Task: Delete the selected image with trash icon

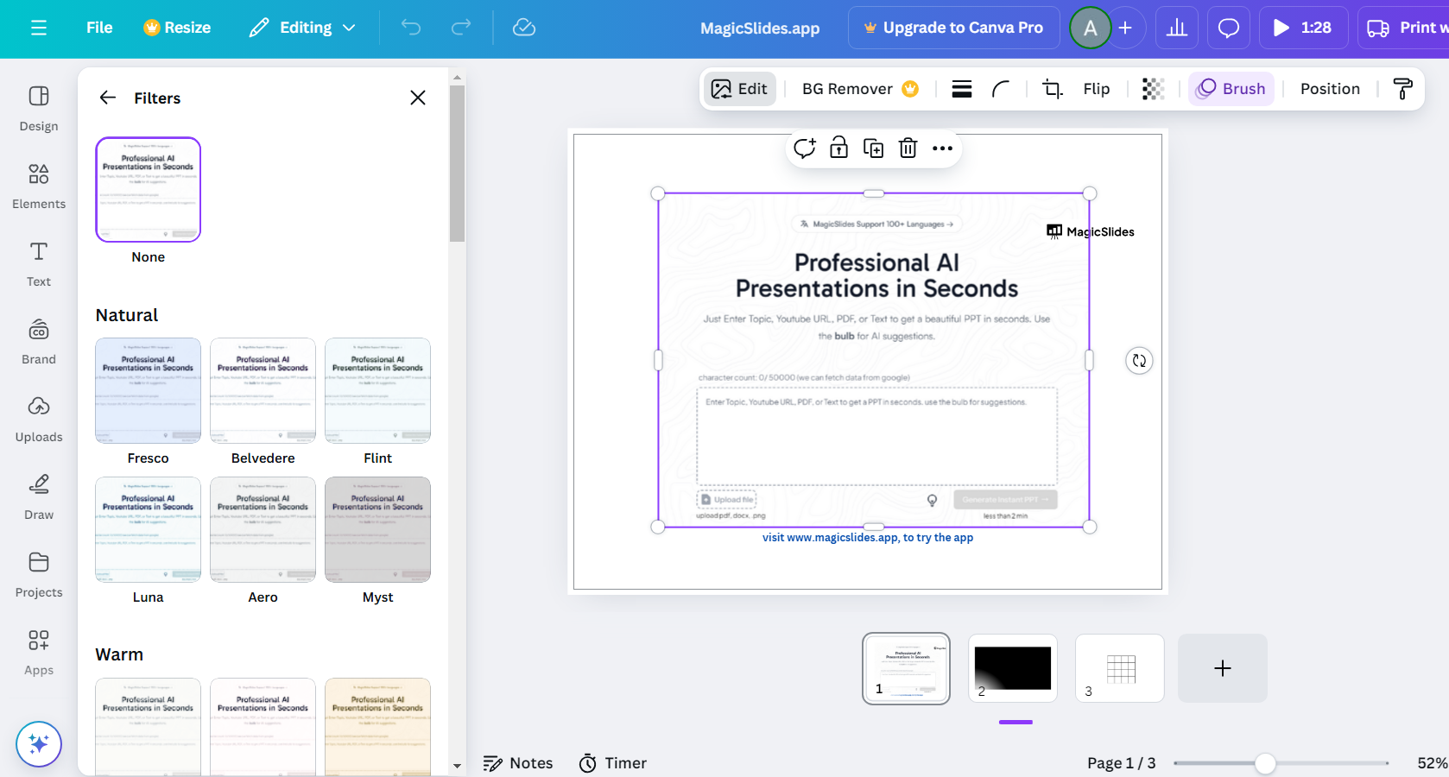Action: coord(908,148)
